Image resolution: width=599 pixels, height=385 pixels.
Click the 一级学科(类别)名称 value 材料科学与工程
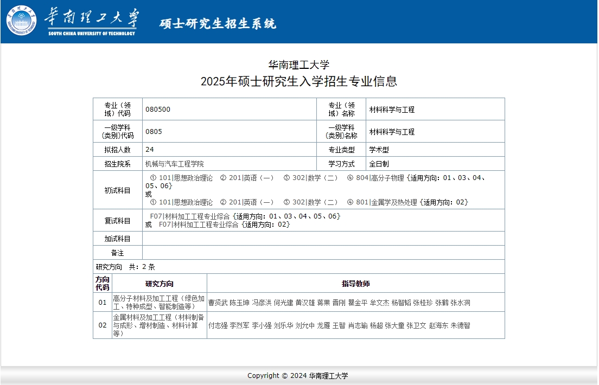(392, 132)
